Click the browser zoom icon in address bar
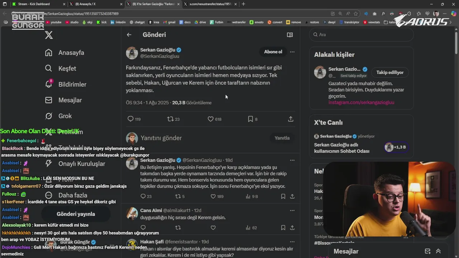The image size is (459, 258). 340,14
